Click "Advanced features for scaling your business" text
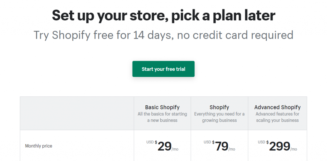The height and width of the screenshot is (161, 327). point(277,117)
